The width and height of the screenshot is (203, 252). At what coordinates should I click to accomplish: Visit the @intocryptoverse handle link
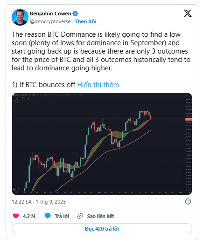50,21
